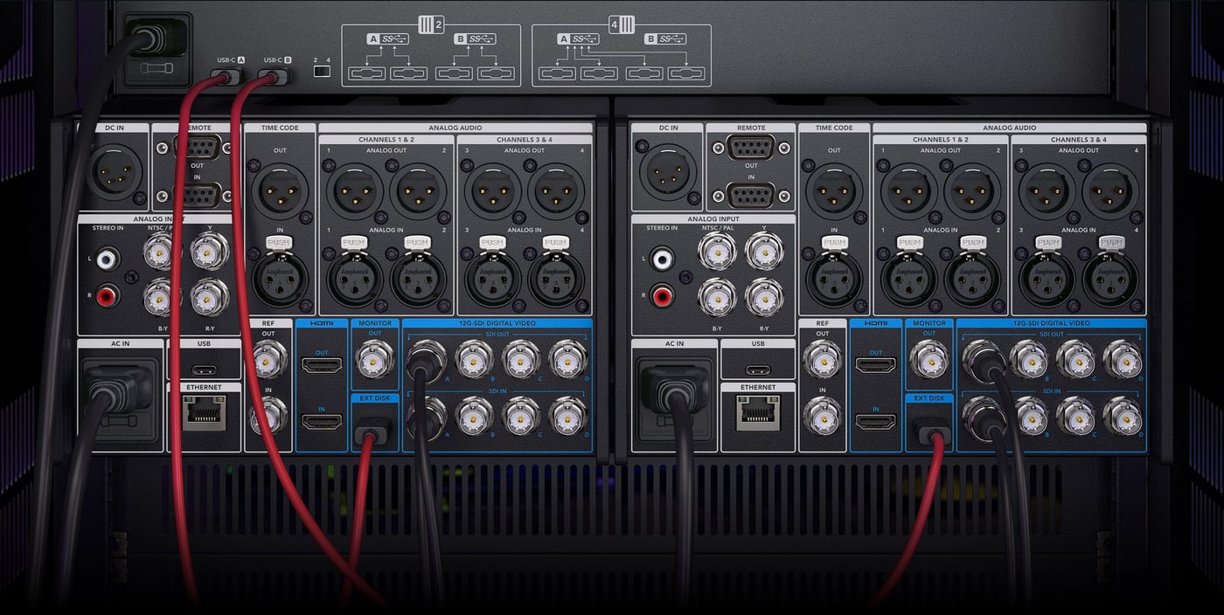Select the B SuperSpeed USB icon in 4-bay diagram
This screenshot has width=1224, height=615.
[x=665, y=38]
